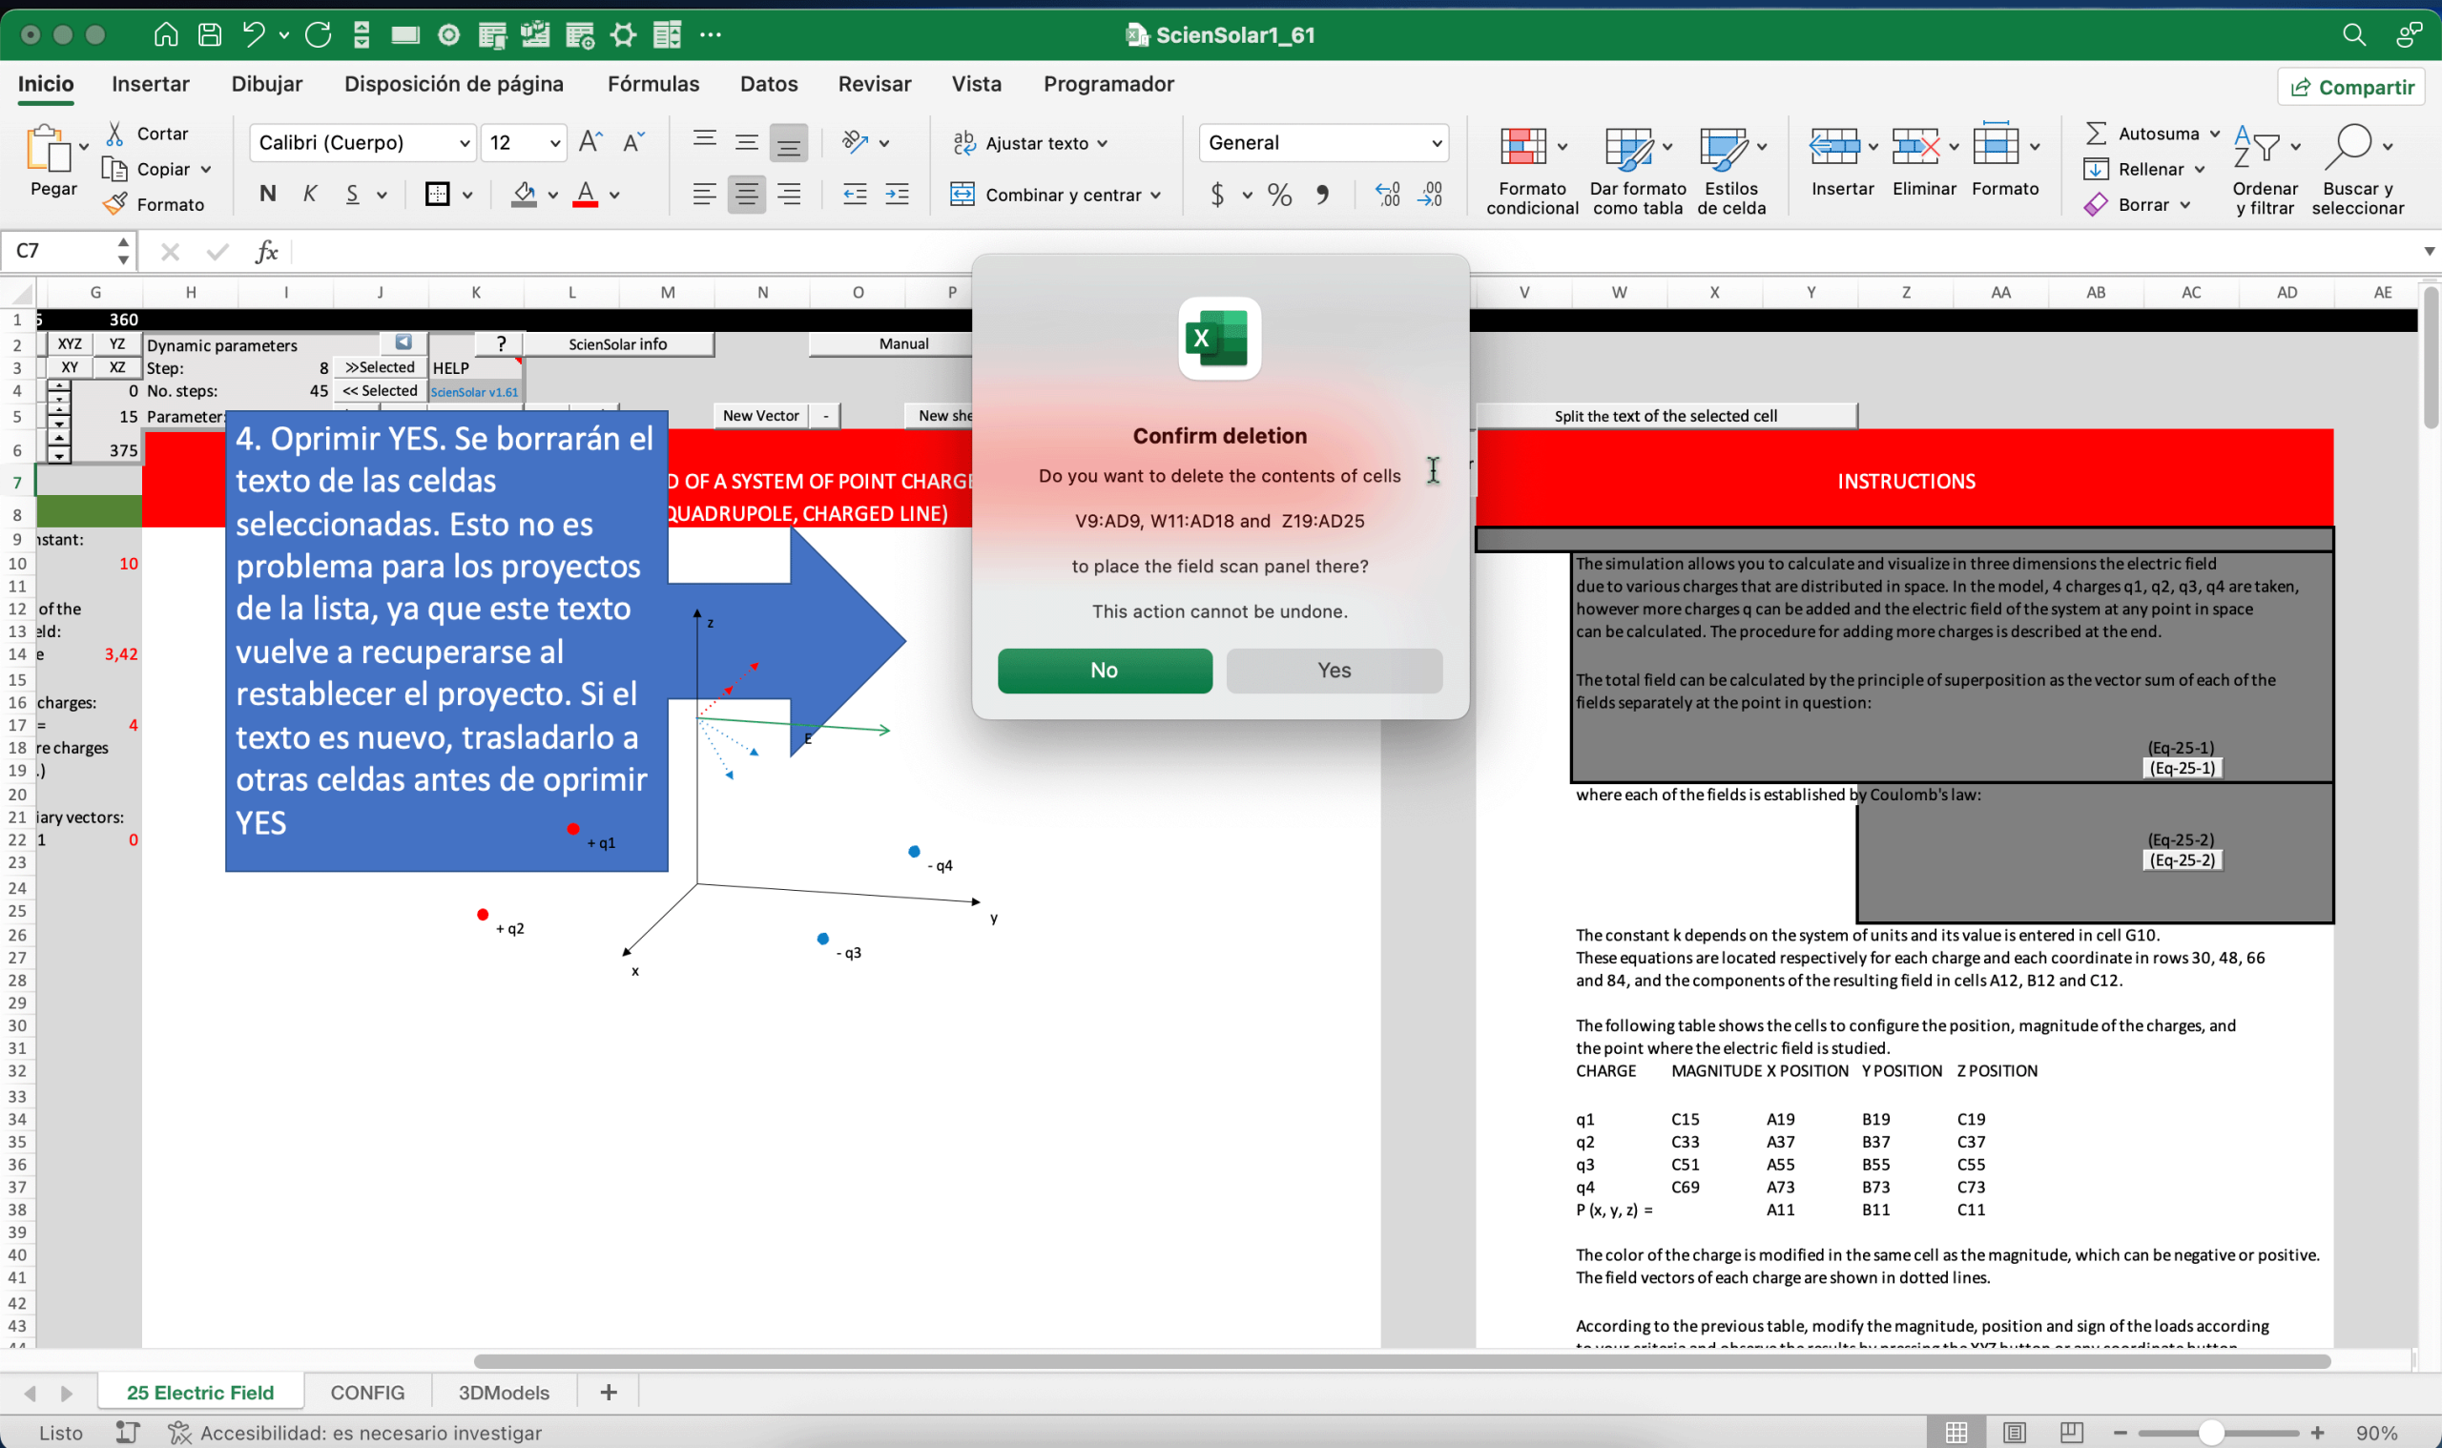Click the increase decimal places icon
Image resolution: width=2442 pixels, height=1448 pixels.
coord(1387,195)
